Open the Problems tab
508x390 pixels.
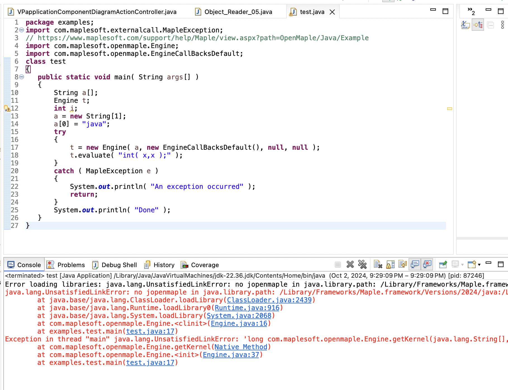pyautogui.click(x=66, y=265)
